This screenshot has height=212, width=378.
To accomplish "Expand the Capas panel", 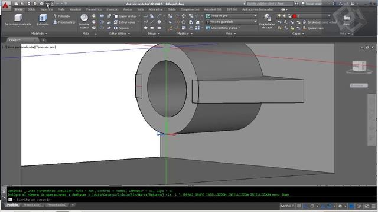I will pyautogui.click(x=298, y=34).
